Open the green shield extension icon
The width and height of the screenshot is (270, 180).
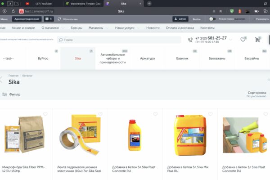[232, 11]
